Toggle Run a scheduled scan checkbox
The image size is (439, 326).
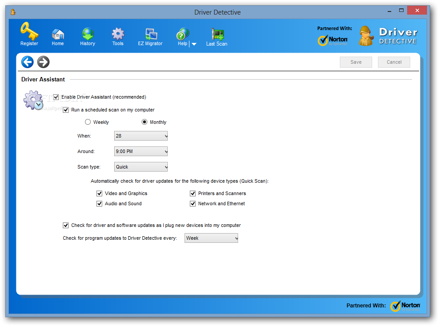[66, 110]
